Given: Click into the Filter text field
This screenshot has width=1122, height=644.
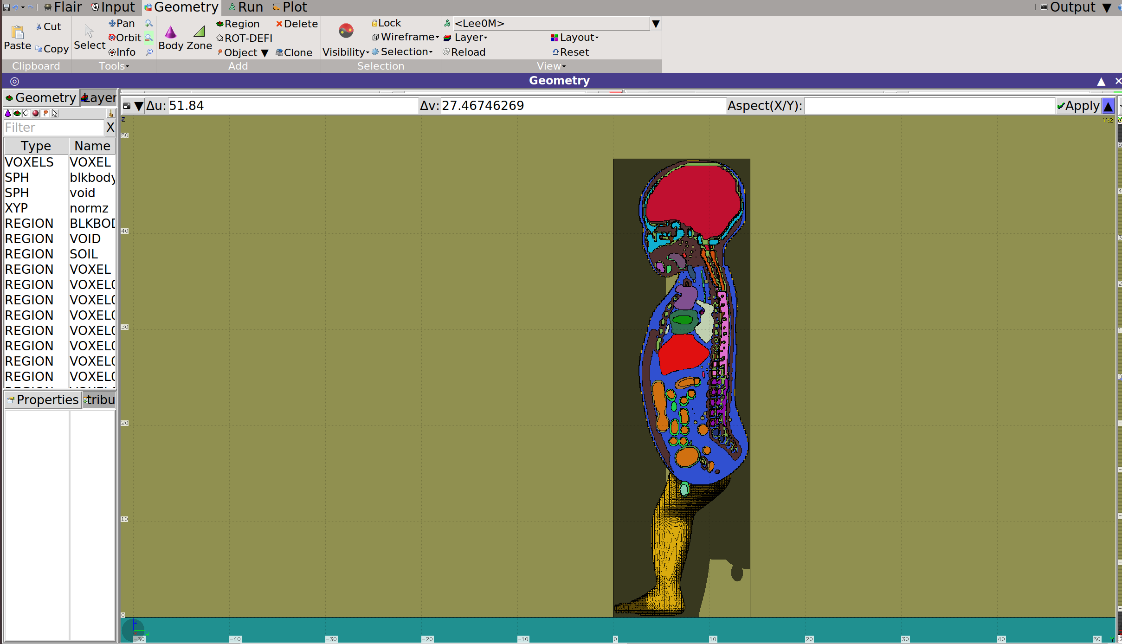Looking at the screenshot, I should point(54,127).
